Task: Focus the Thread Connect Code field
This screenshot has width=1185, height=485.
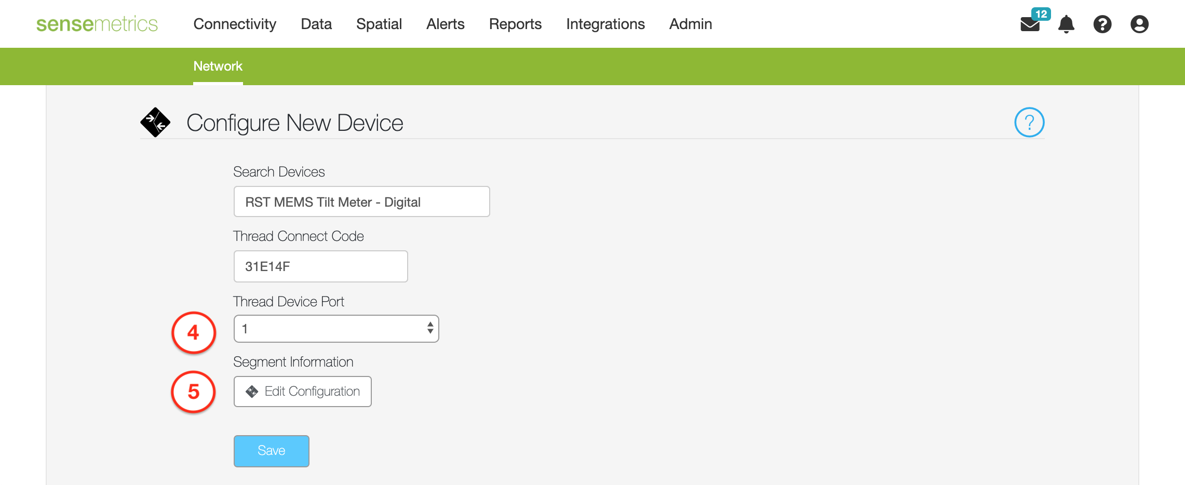Action: pyautogui.click(x=320, y=266)
